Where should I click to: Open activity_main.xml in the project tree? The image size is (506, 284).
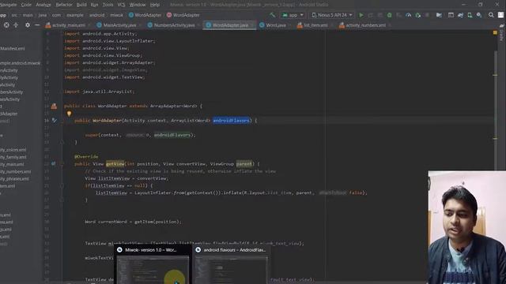pyautogui.click(x=12, y=164)
